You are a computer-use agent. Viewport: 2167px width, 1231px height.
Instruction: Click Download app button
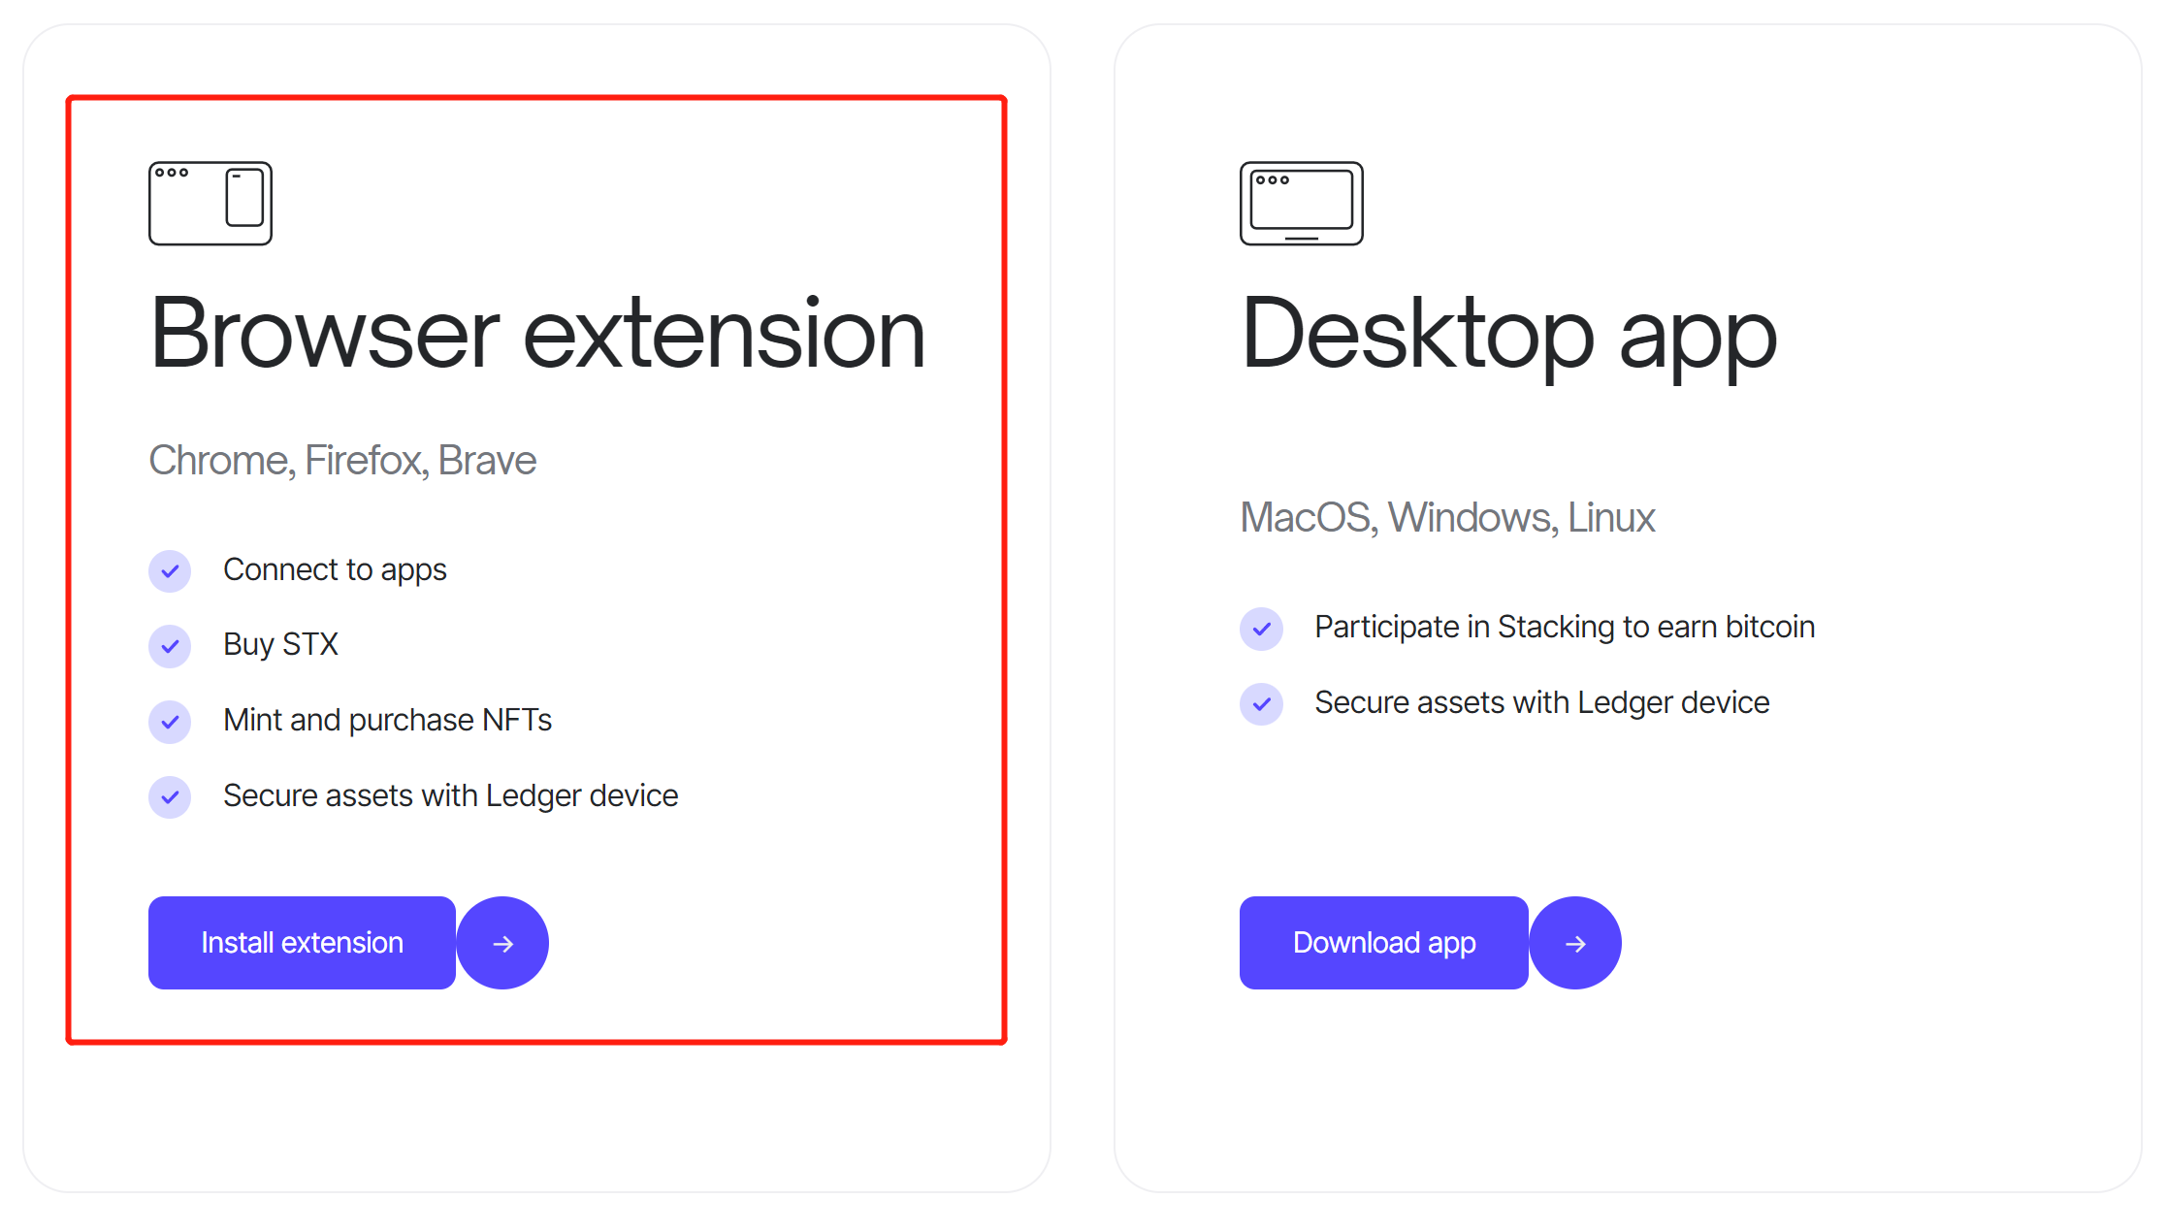click(1382, 941)
